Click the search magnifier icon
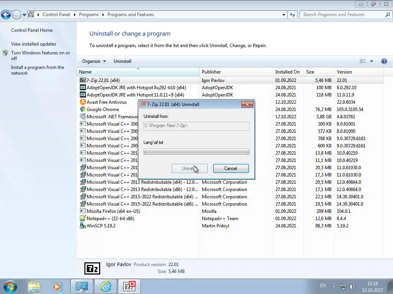The width and height of the screenshot is (393, 294). (x=388, y=15)
